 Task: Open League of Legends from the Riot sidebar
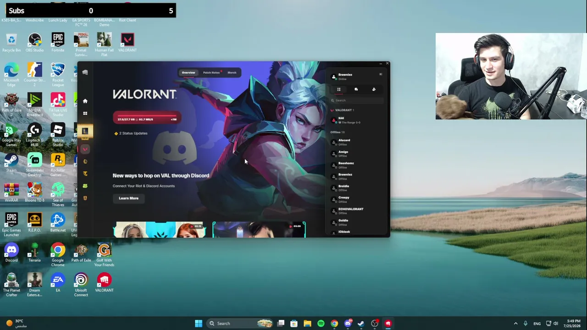(x=85, y=161)
